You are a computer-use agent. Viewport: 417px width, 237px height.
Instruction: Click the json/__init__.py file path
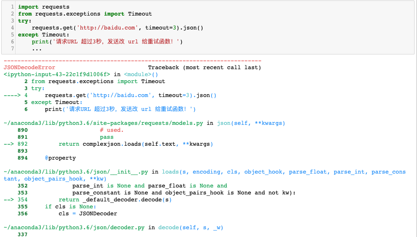tap(76, 172)
